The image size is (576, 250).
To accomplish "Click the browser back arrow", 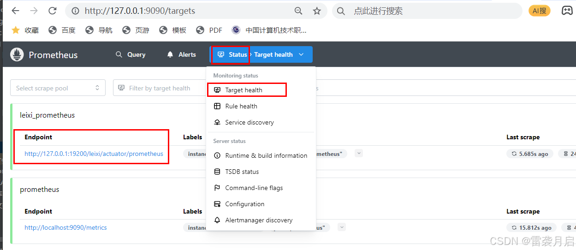I will [15, 11].
